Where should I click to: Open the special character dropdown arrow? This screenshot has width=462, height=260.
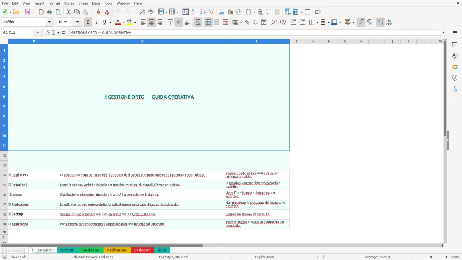pos(254,12)
